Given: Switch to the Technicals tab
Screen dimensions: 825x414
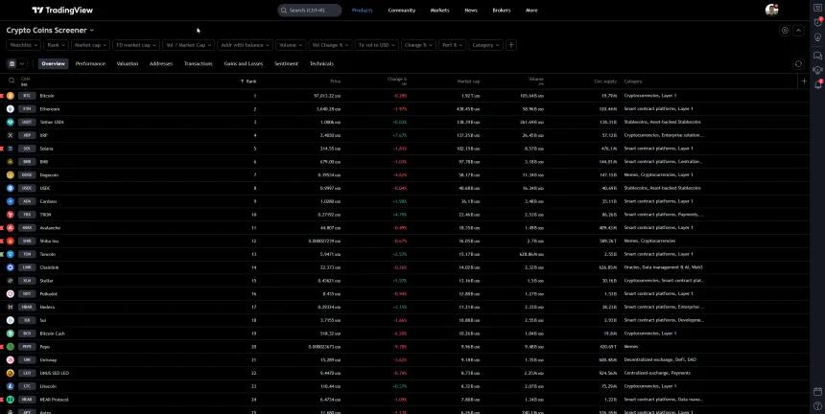Looking at the screenshot, I should point(321,63).
